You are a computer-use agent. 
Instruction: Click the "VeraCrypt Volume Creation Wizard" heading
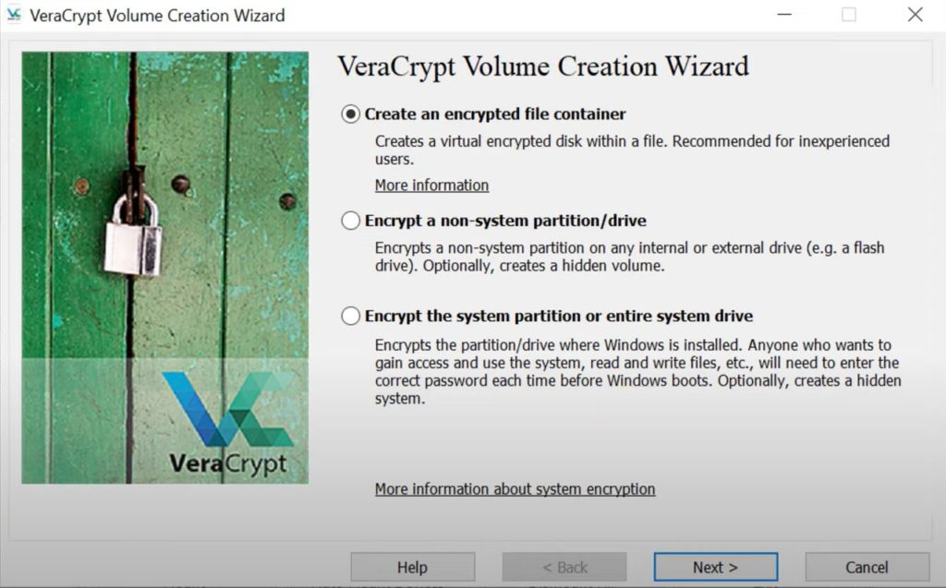[x=543, y=66]
